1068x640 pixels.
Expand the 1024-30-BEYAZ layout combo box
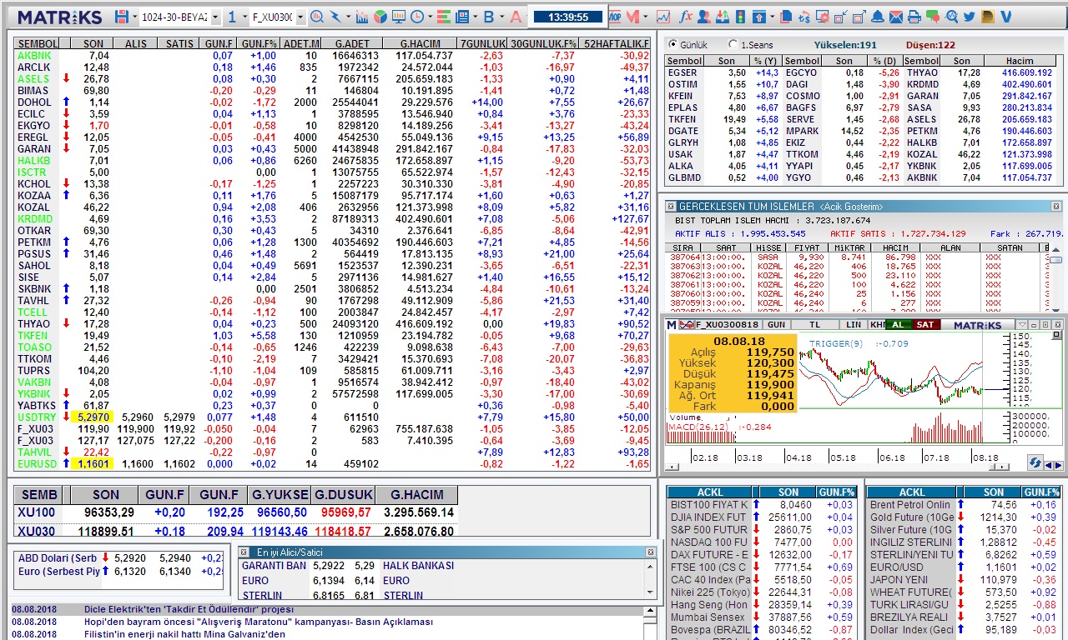[x=215, y=17]
